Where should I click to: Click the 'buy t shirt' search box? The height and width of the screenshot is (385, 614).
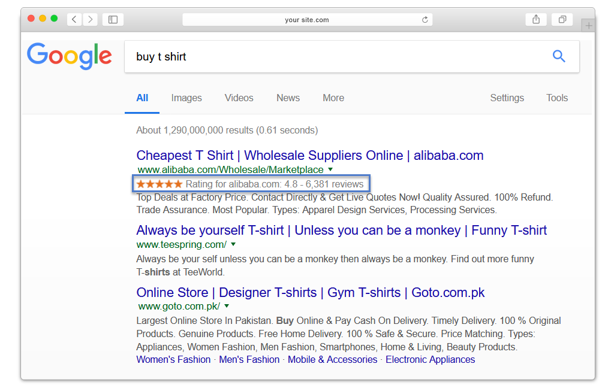pyautogui.click(x=351, y=57)
